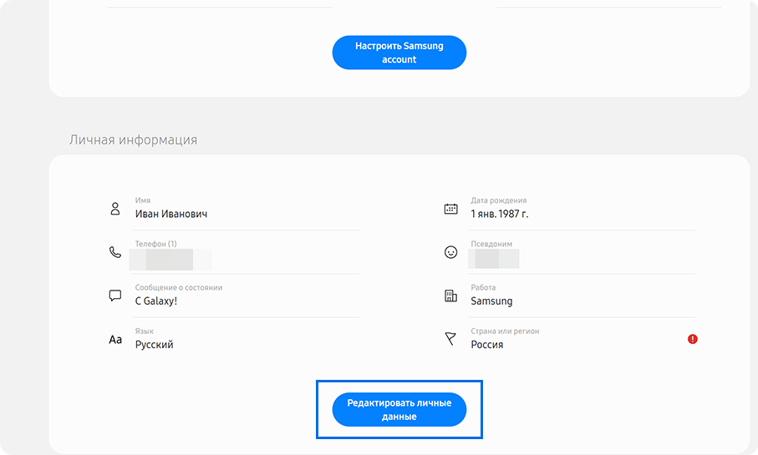Click the Телефон (1) label
Viewport: 758px width, 455px height.
click(155, 244)
